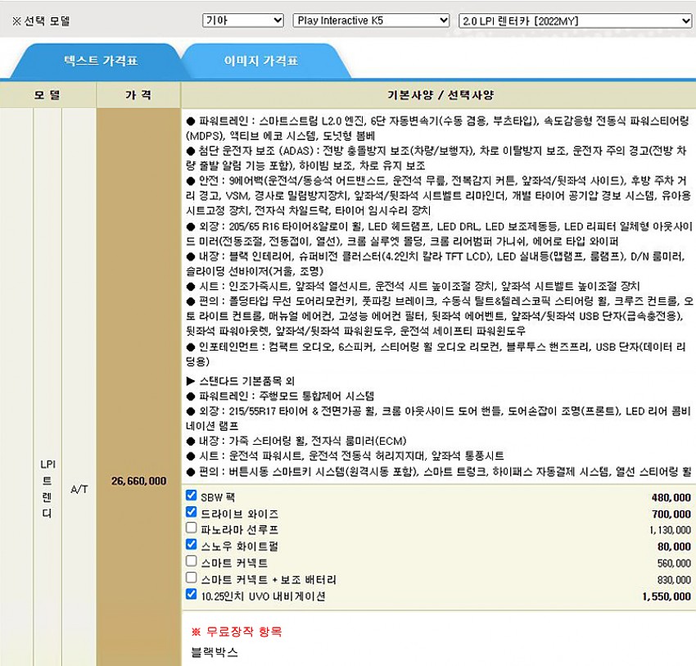Open the 기아 manufacturer dropdown
Screen dimensions: 696x666
pyautogui.click(x=242, y=20)
